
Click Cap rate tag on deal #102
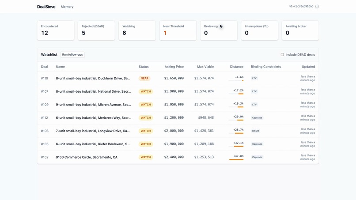[257, 157]
